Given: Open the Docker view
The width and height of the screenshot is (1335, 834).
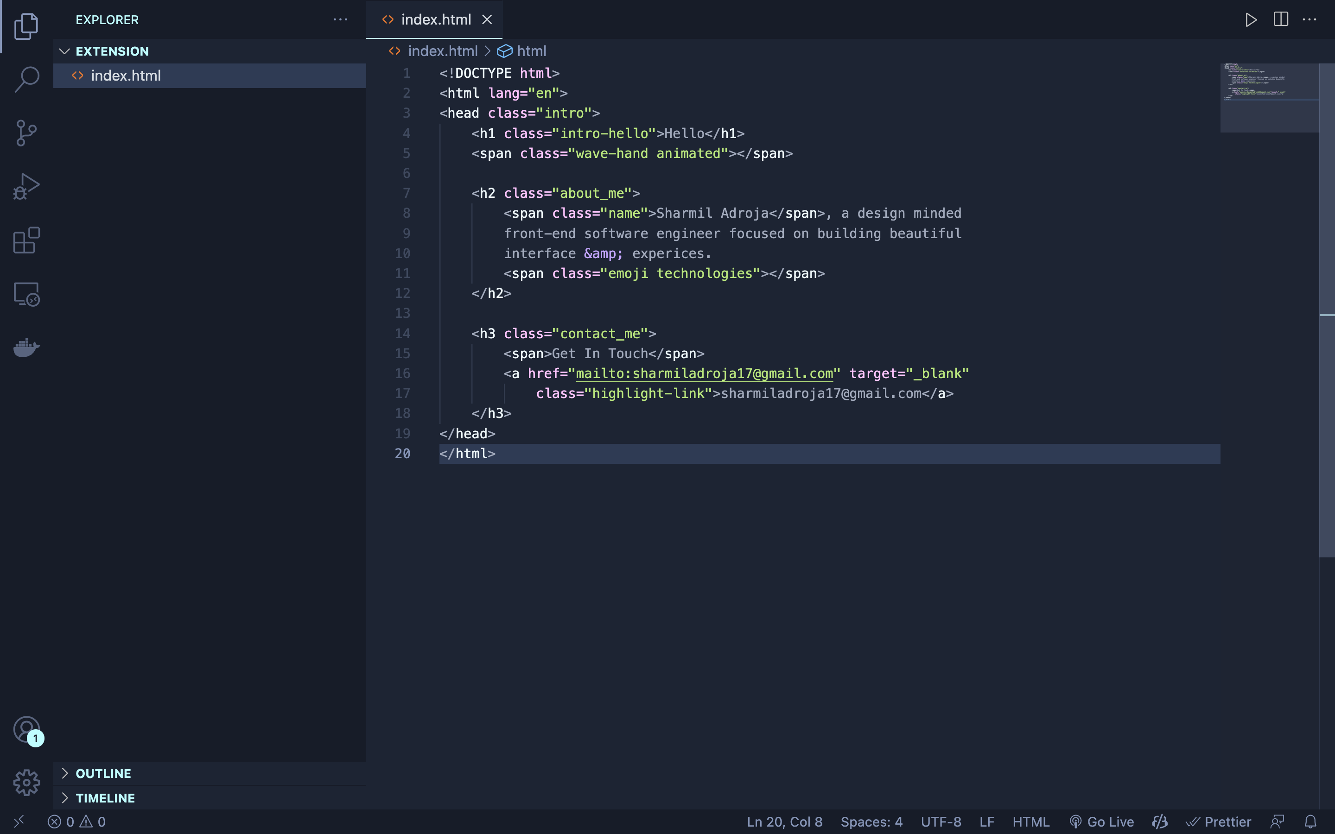Looking at the screenshot, I should [26, 347].
